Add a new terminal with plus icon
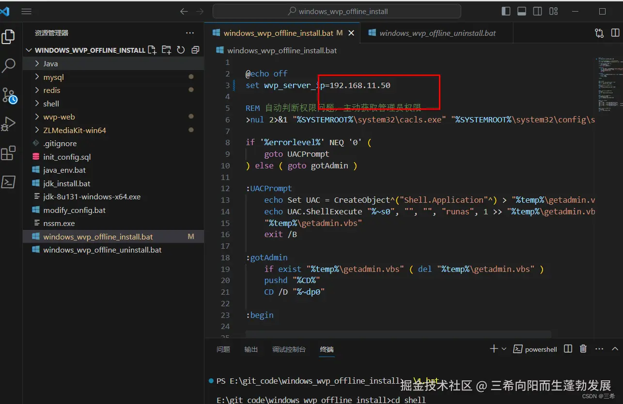 coord(494,349)
